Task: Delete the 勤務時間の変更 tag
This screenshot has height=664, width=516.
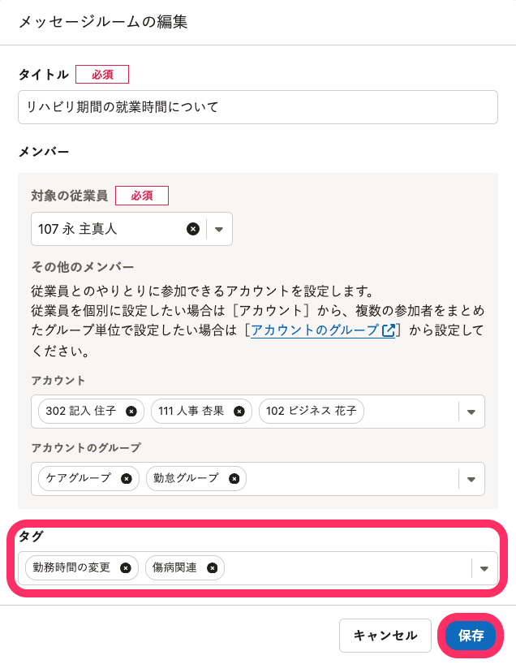Action: 125,568
